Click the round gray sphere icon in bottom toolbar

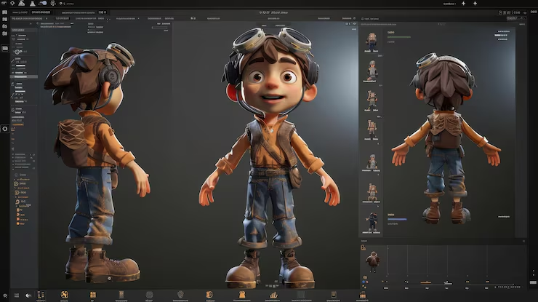pyautogui.click(x=149, y=295)
